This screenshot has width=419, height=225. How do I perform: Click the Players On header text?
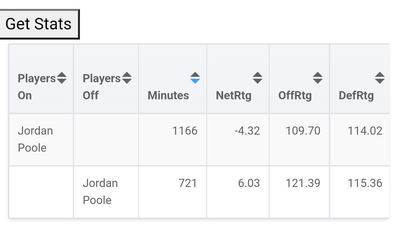36,87
